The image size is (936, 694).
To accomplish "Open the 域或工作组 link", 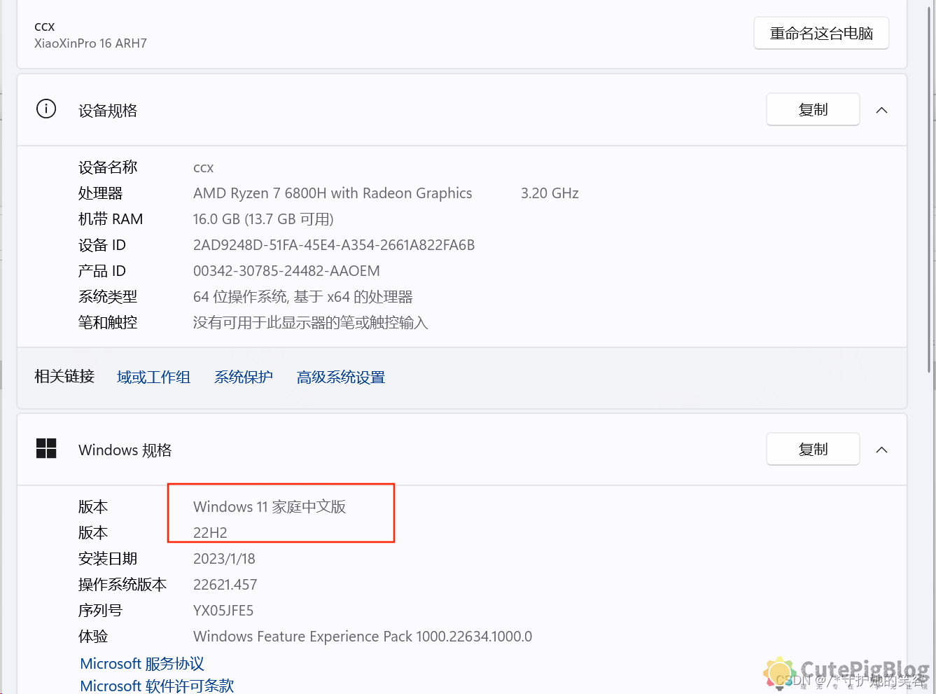I will (x=153, y=377).
